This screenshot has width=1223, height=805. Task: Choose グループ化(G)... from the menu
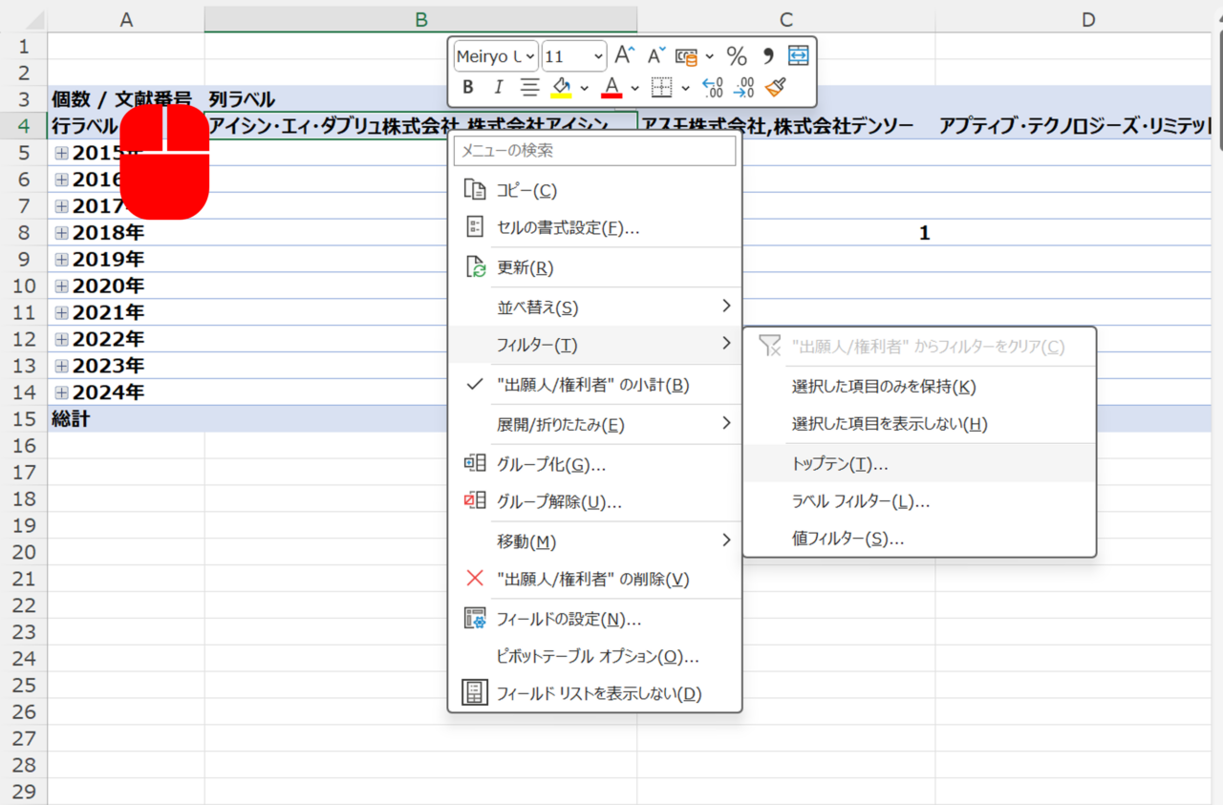594,464
